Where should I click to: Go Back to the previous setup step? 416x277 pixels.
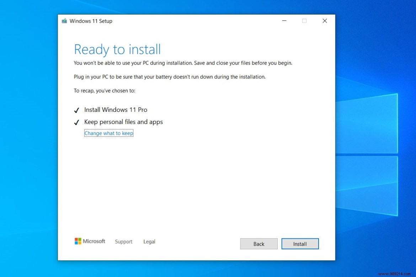[258, 244]
